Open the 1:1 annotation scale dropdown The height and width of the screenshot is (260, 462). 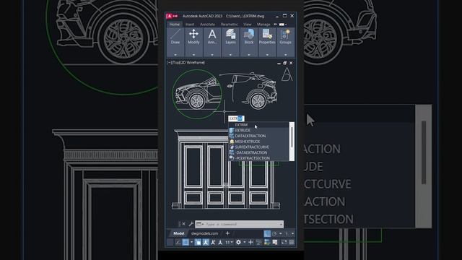pos(230,243)
